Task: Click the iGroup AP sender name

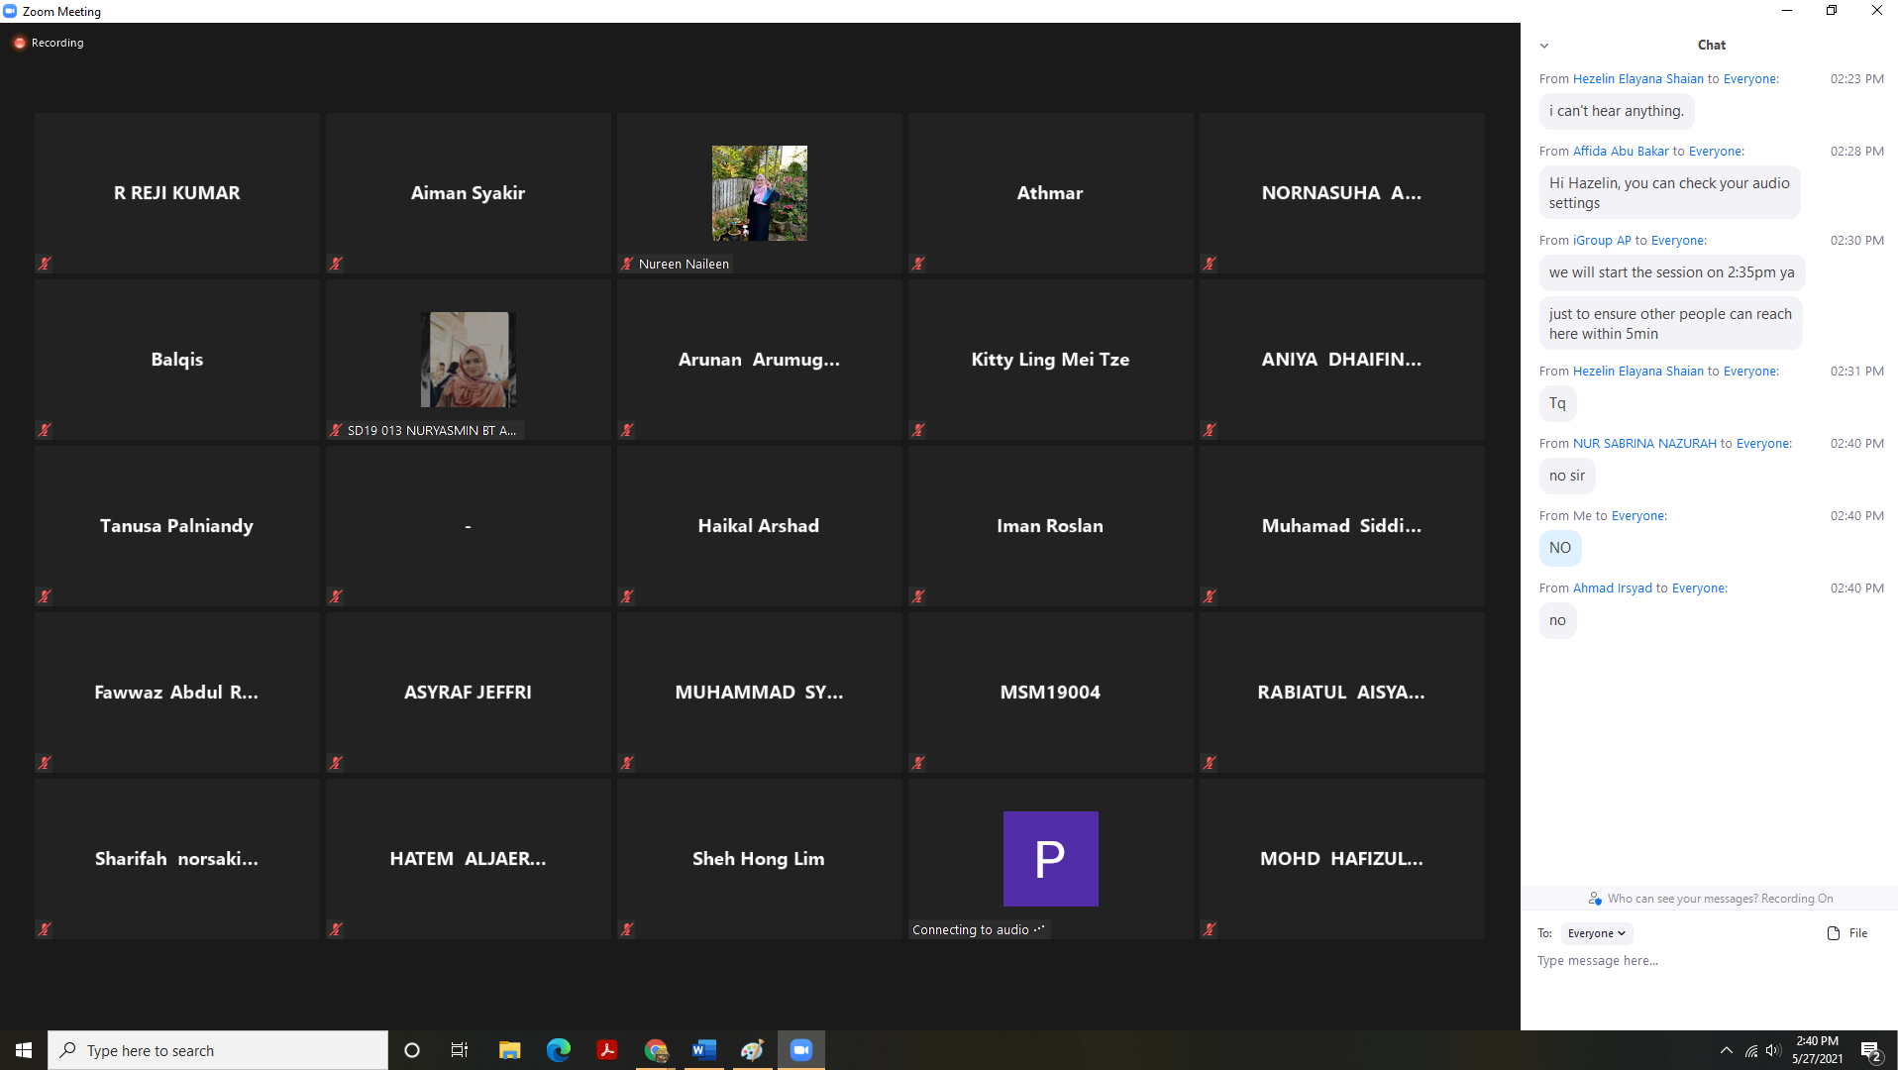Action: pos(1602,241)
